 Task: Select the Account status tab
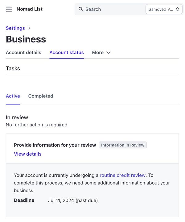click(x=67, y=53)
